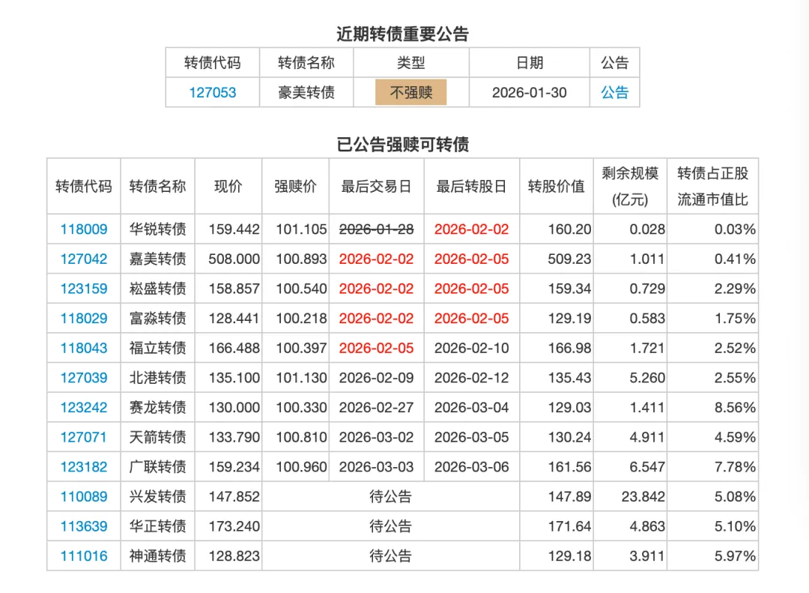Click 华锐转债 last conversion date 2026-02-02
The image size is (809, 593).
[x=472, y=229]
